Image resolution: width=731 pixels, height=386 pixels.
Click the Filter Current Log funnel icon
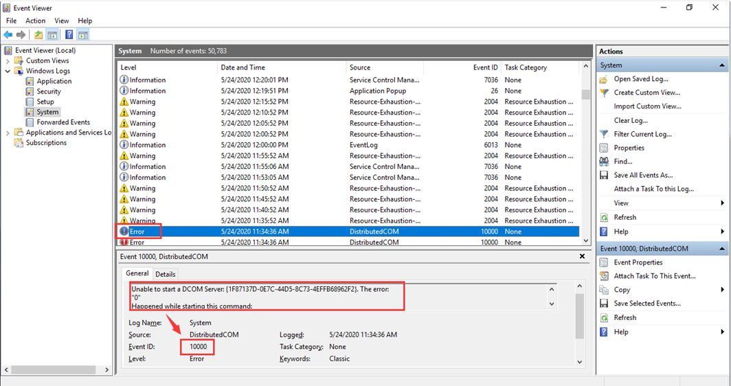coord(604,134)
